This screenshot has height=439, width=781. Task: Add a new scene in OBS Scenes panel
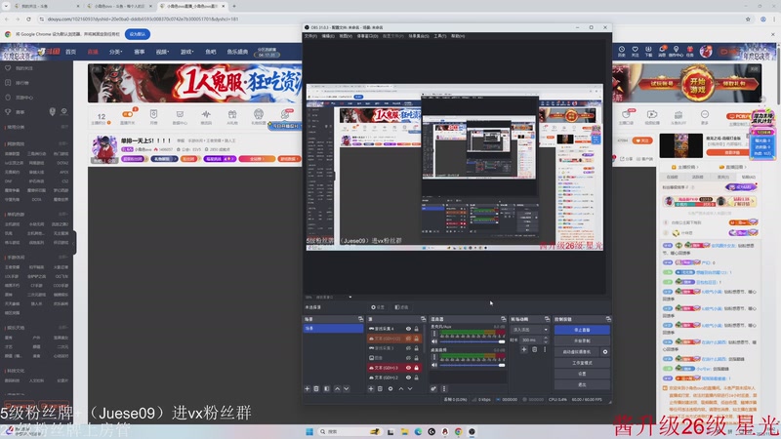click(308, 388)
